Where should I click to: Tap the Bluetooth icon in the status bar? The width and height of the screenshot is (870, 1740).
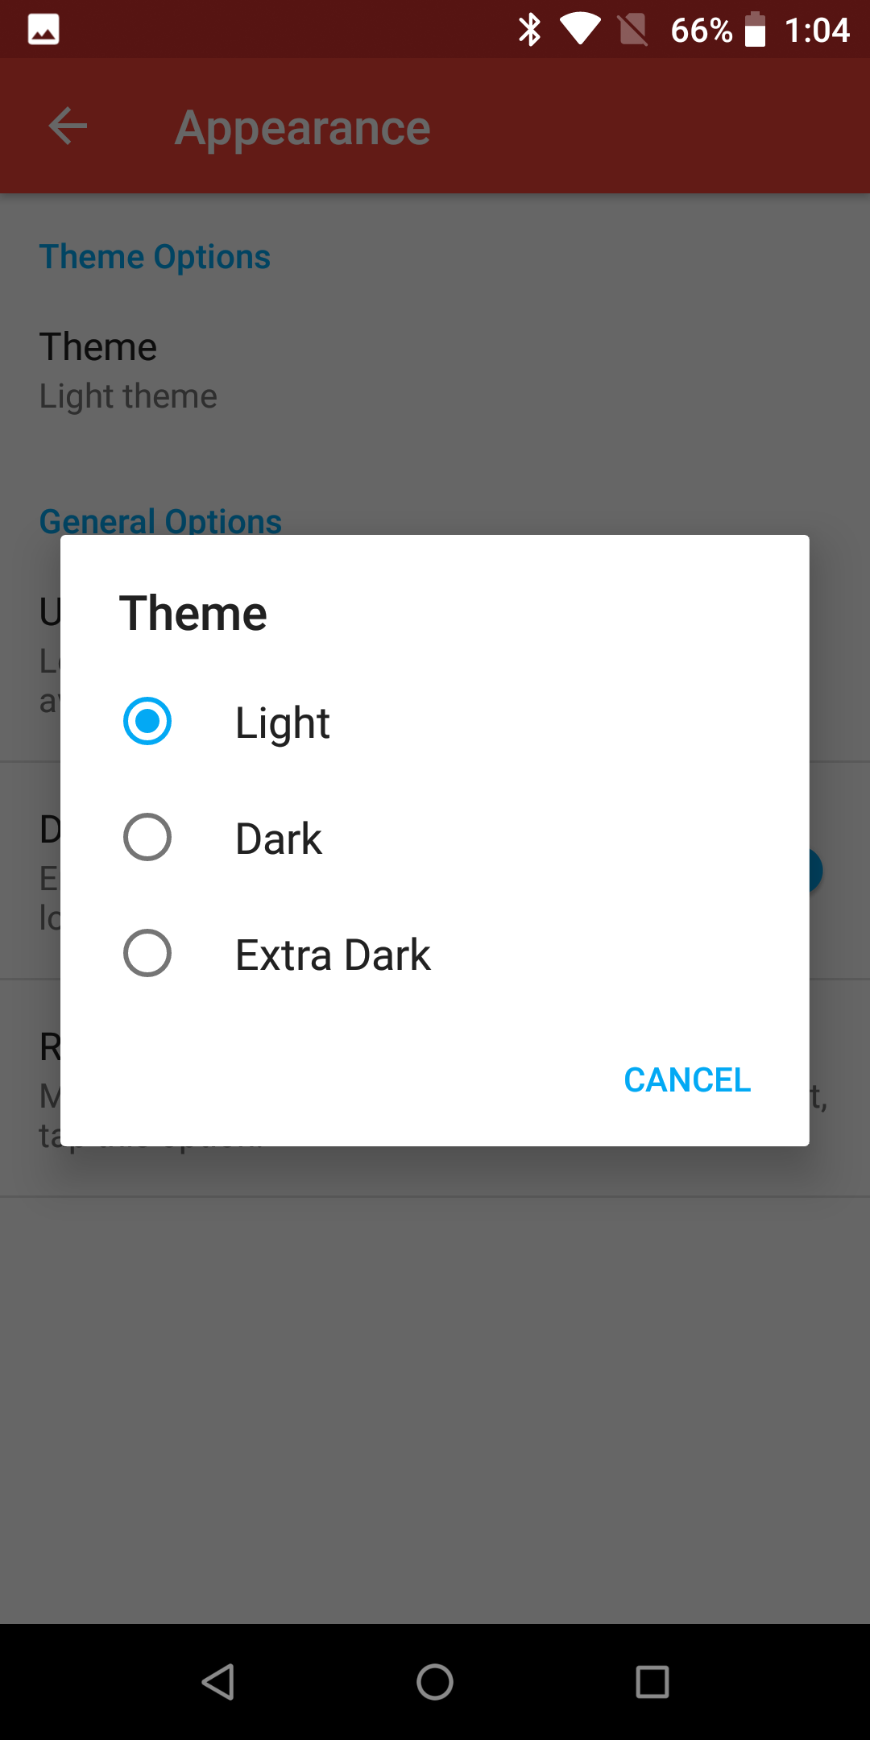[530, 29]
